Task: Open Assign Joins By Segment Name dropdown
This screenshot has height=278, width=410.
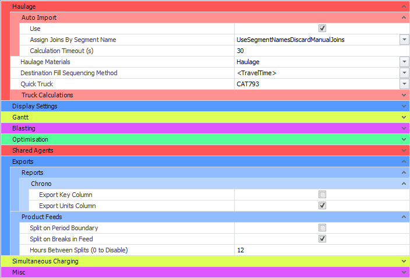Action: tap(404, 40)
